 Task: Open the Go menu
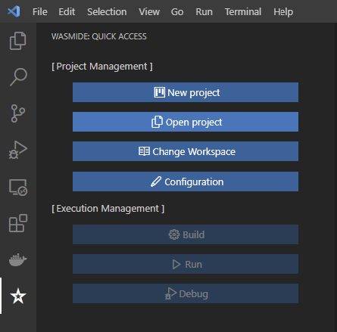pos(177,12)
